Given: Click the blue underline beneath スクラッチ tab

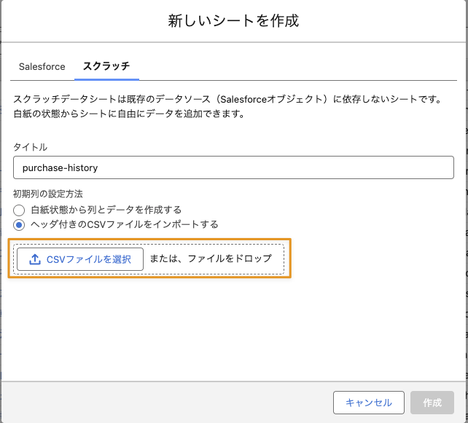Looking at the screenshot, I should coord(106,79).
